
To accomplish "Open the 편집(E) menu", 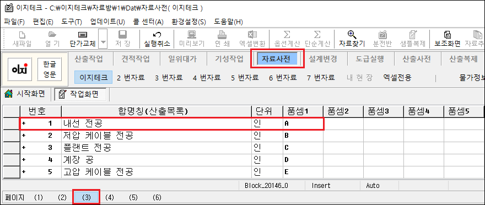I will click(x=43, y=22).
